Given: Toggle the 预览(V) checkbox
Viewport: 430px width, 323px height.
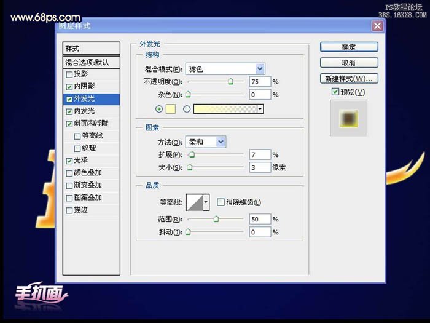Looking at the screenshot, I should (x=335, y=92).
